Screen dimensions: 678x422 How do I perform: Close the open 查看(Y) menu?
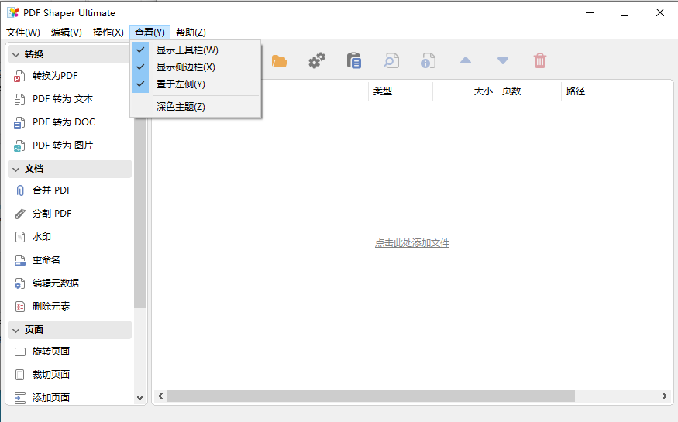(150, 33)
